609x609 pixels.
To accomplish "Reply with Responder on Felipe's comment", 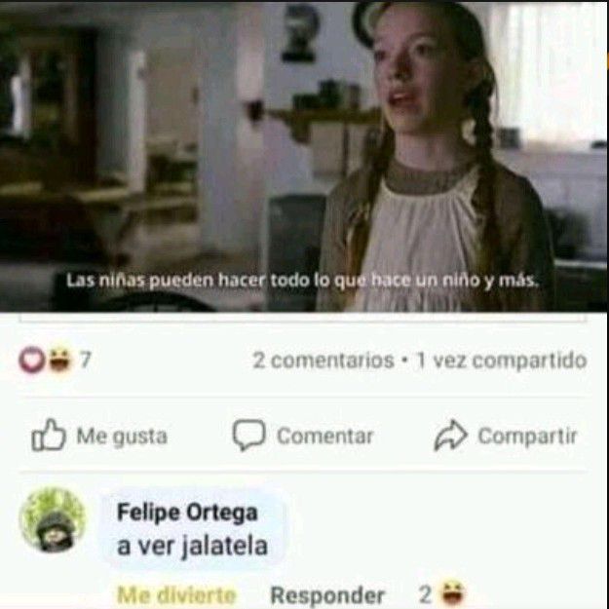I will pyautogui.click(x=327, y=594).
